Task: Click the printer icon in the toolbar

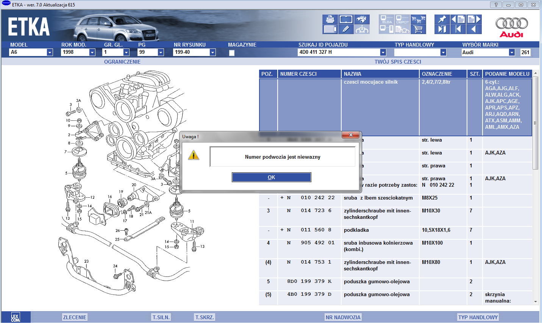Action: click(330, 19)
